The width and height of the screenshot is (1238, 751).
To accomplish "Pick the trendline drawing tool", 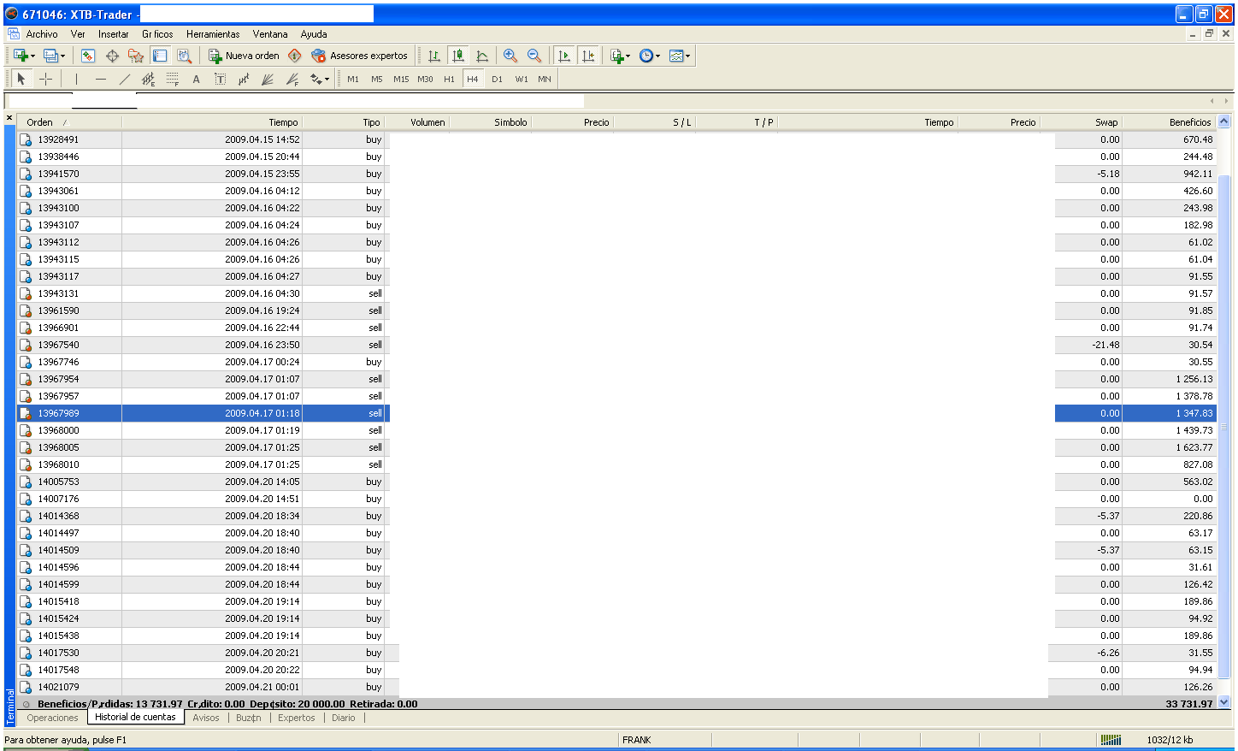I will click(125, 79).
